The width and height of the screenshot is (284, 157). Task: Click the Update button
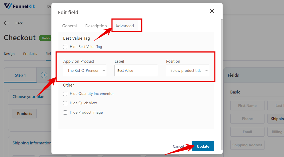tap(203, 146)
